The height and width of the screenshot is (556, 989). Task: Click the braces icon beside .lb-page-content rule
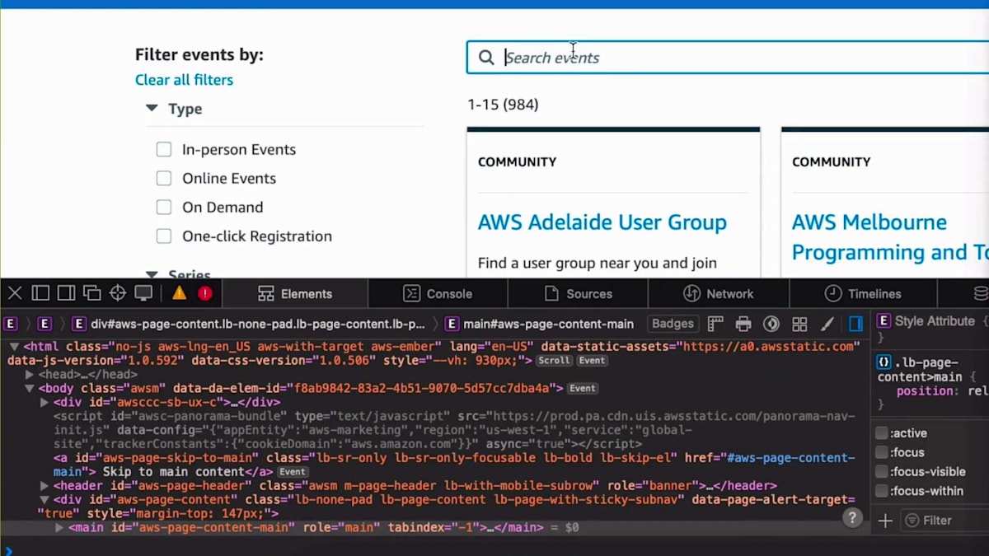pyautogui.click(x=883, y=362)
